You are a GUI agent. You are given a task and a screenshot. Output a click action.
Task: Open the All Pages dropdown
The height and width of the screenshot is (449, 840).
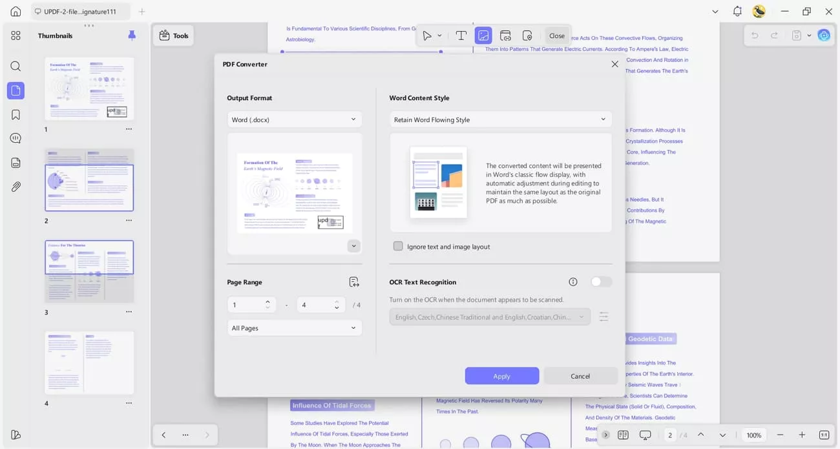pyautogui.click(x=294, y=328)
